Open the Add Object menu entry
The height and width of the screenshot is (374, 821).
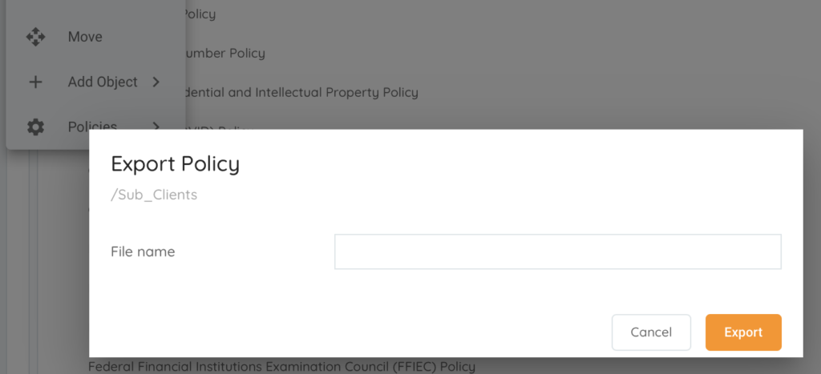(x=95, y=82)
